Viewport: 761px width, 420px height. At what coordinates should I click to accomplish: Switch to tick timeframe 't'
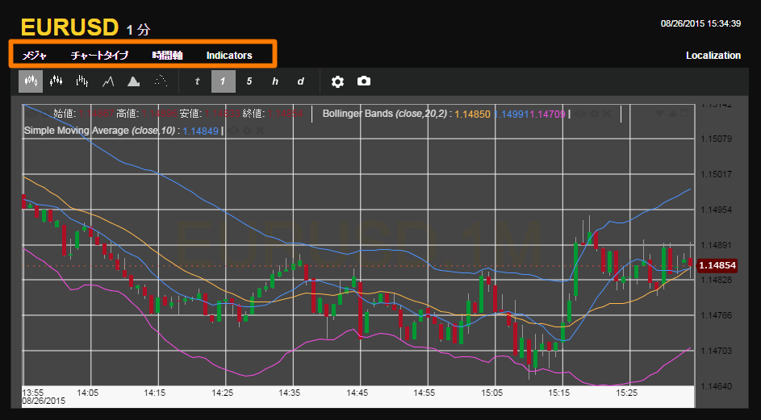tap(197, 81)
